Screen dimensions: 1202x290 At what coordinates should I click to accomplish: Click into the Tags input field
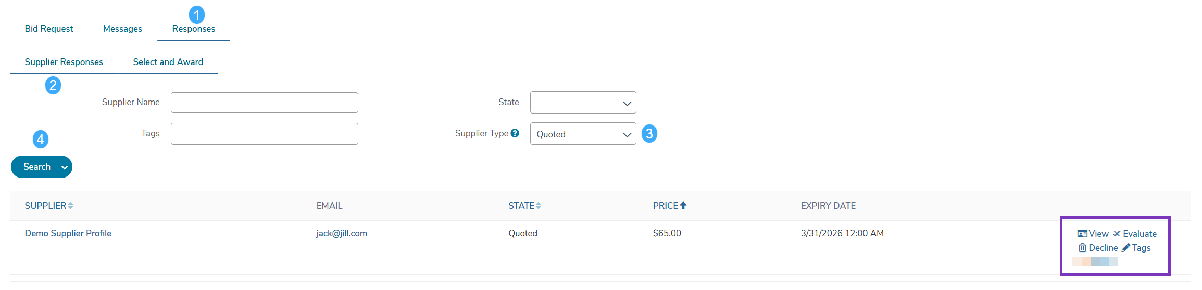265,134
